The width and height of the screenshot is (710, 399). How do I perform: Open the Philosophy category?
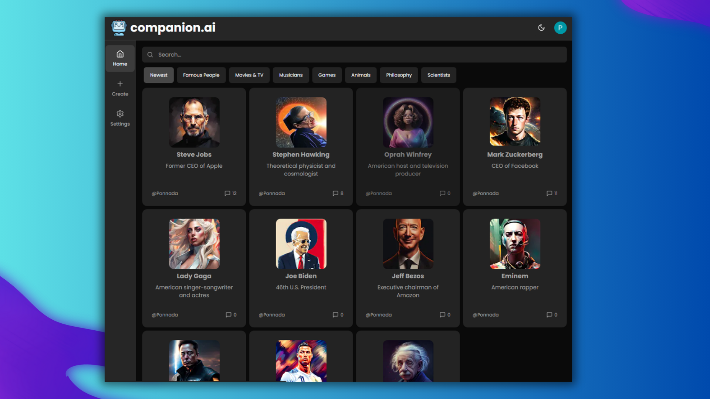coord(399,75)
